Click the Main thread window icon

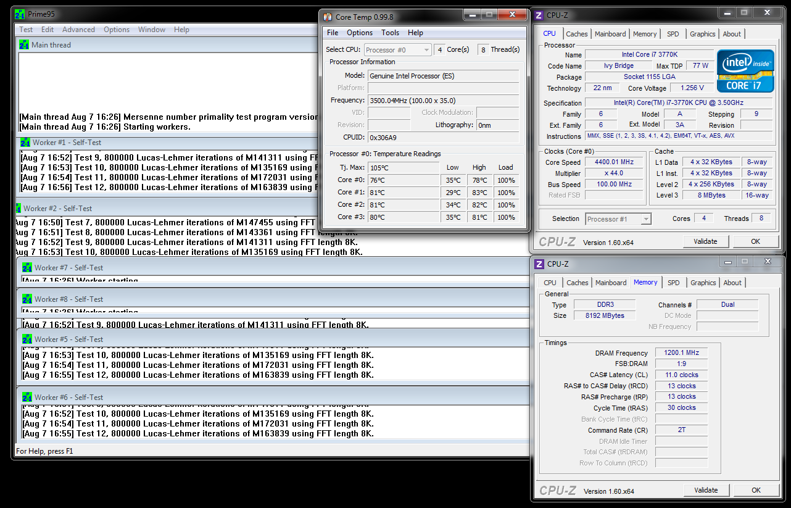click(24, 44)
